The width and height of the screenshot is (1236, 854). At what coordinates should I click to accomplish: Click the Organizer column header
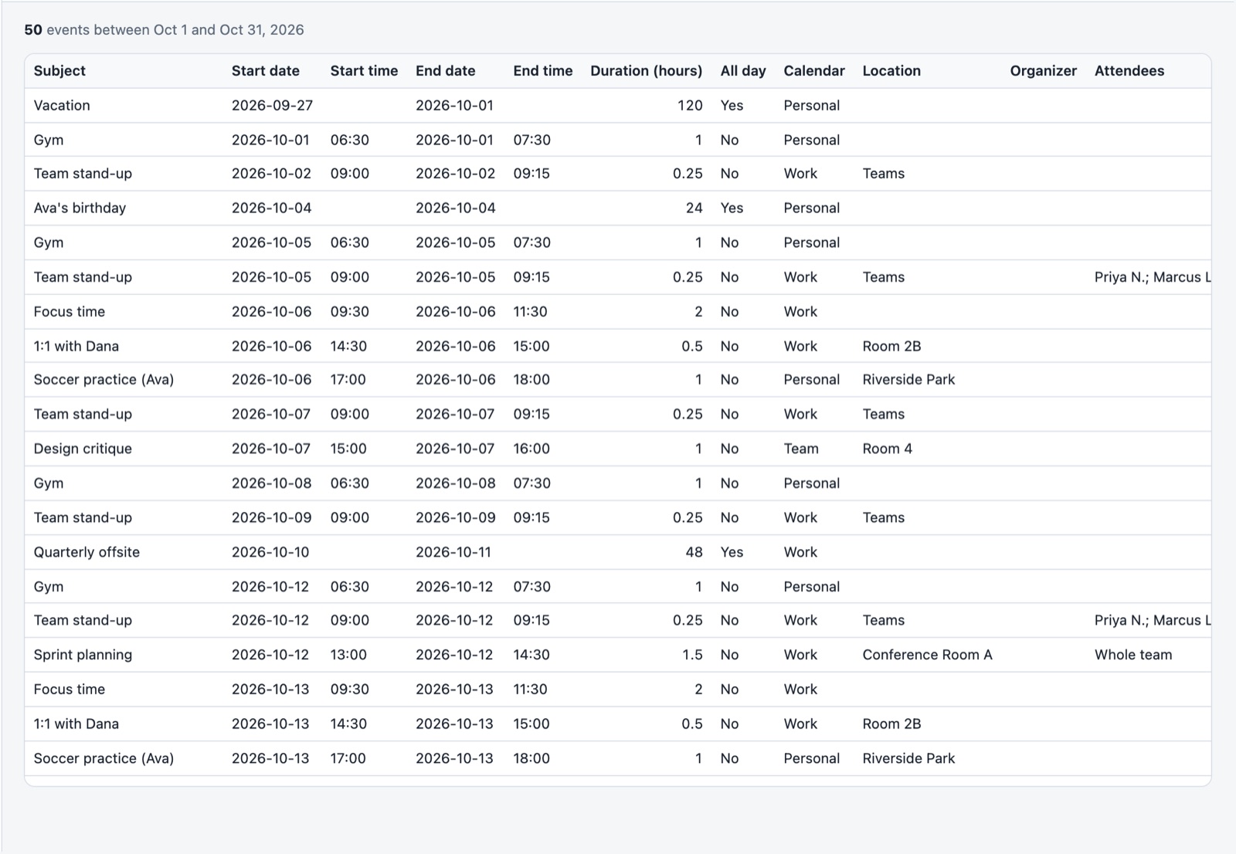[x=1043, y=71]
